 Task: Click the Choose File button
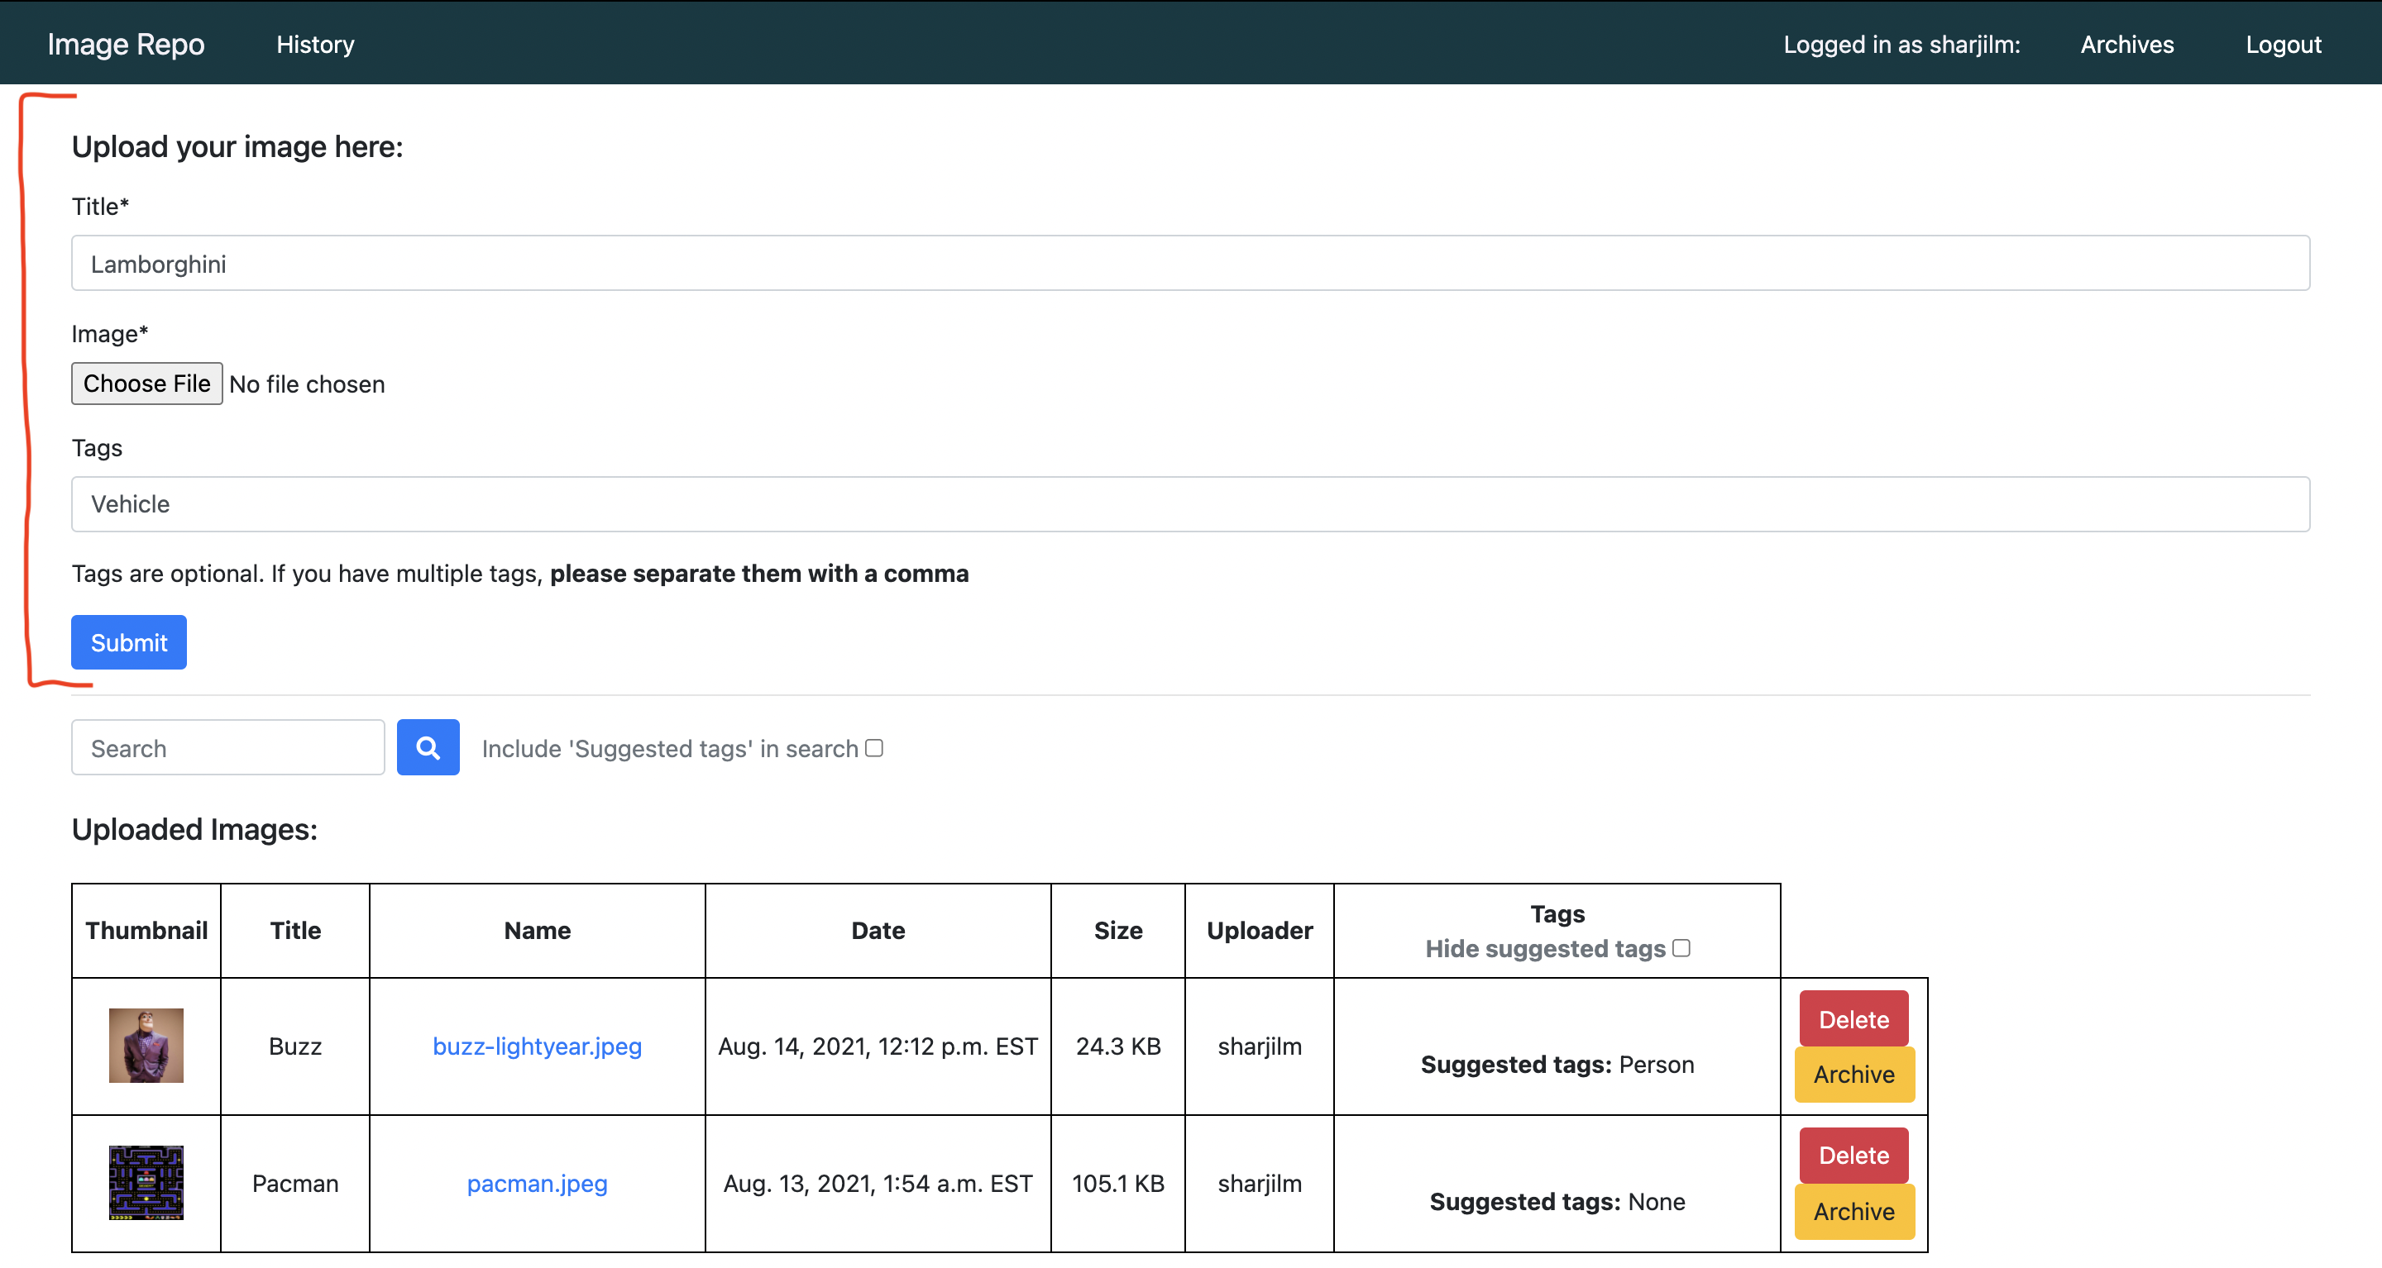pyautogui.click(x=147, y=384)
